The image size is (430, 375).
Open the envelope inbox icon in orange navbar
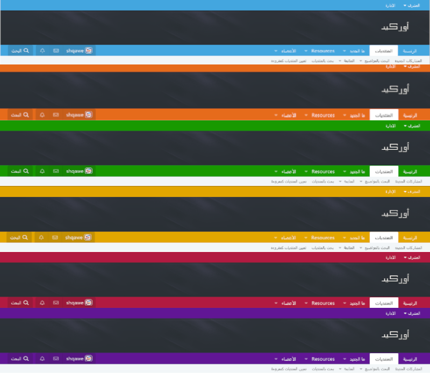tap(56, 115)
